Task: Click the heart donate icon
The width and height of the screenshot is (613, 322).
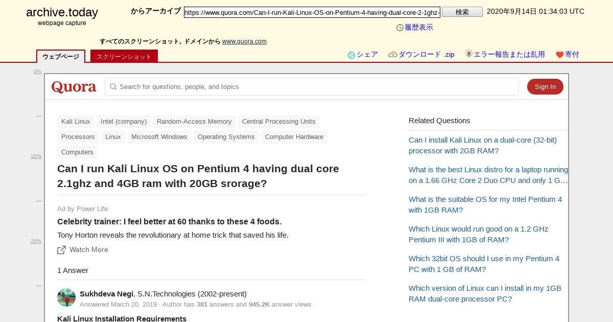Action: [x=560, y=55]
